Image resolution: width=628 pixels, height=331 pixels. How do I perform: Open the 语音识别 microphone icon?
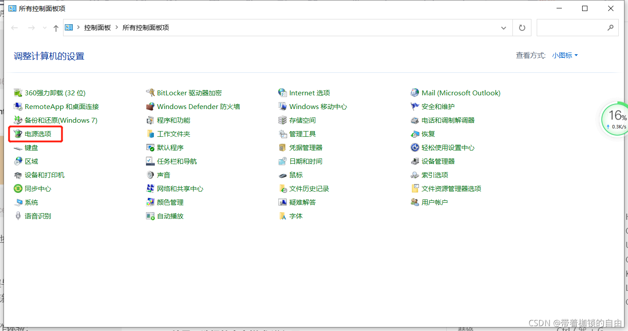pos(18,216)
